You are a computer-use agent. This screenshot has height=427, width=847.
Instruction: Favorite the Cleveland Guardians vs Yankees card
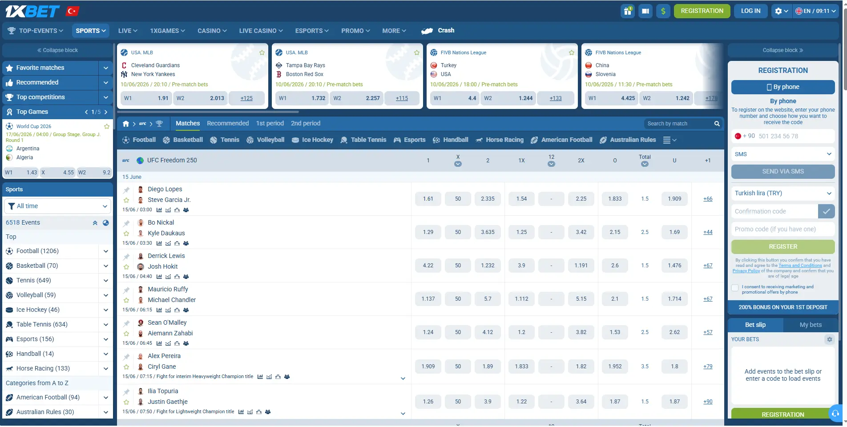click(x=262, y=52)
